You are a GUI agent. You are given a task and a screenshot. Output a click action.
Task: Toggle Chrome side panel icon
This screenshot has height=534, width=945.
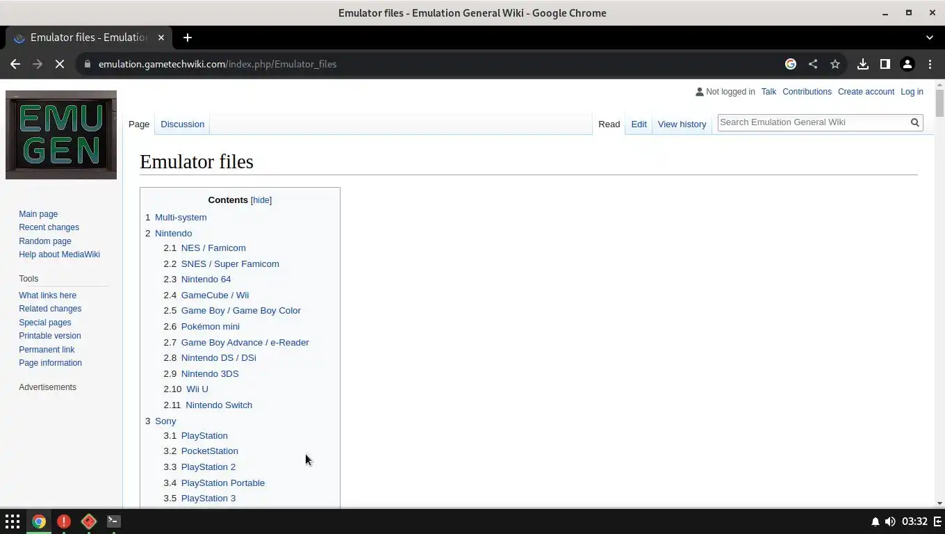pos(885,64)
